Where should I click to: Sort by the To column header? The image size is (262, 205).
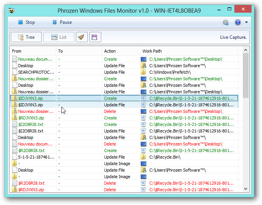click(79, 51)
